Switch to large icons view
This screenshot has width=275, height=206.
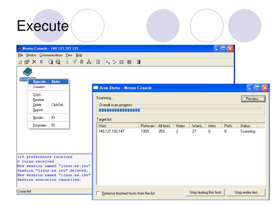pyautogui.click(x=108, y=62)
